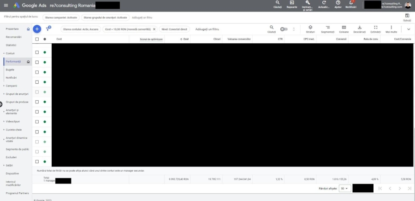Open Recomandări in sidebar
415x201 pixels.
[14, 37]
